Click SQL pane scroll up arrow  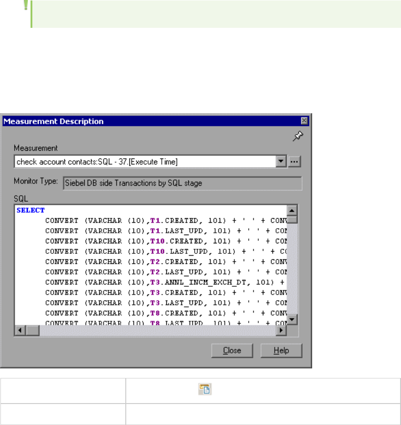click(x=292, y=210)
